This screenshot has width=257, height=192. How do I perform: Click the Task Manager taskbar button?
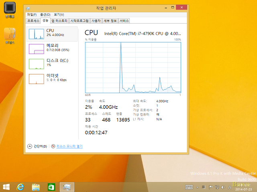coord(67,187)
